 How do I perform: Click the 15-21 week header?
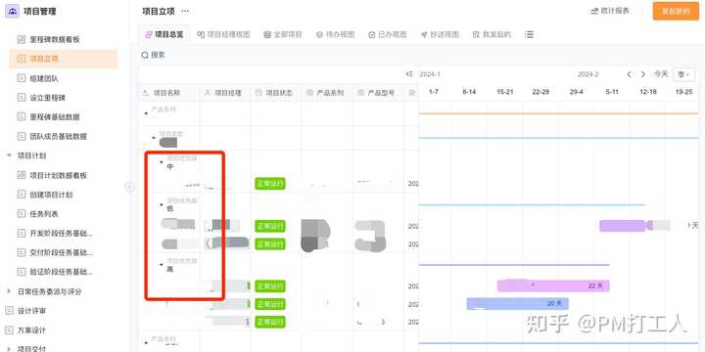(x=505, y=92)
